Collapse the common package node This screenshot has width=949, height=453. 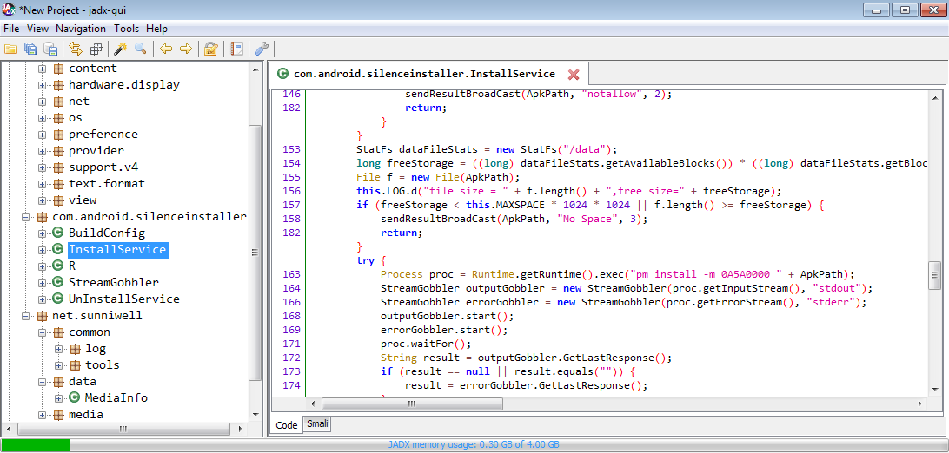coord(43,332)
